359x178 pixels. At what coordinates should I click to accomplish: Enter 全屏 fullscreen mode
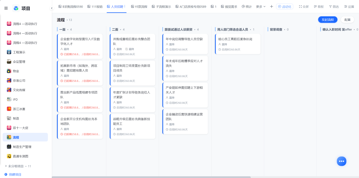pyautogui.click(x=304, y=7)
